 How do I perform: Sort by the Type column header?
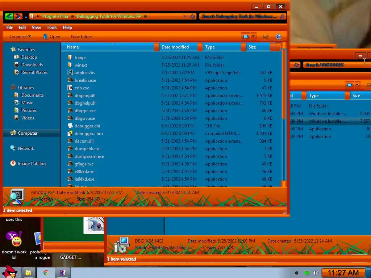pyautogui.click(x=222, y=47)
